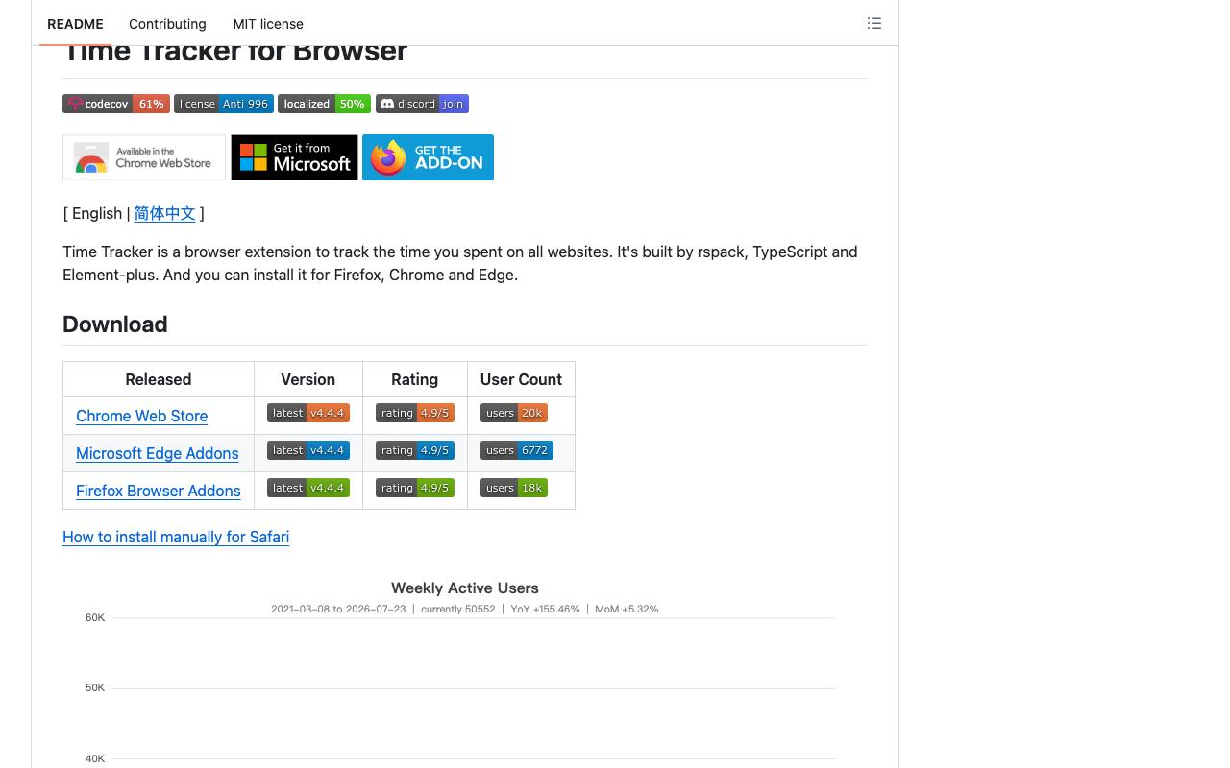
Task: Click Edge row latest v4.4.4 badge
Action: [308, 450]
